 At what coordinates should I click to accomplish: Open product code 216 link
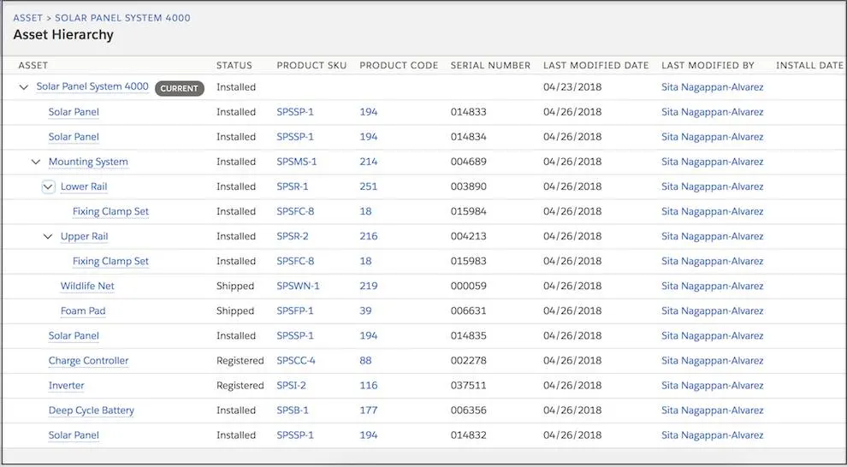369,236
